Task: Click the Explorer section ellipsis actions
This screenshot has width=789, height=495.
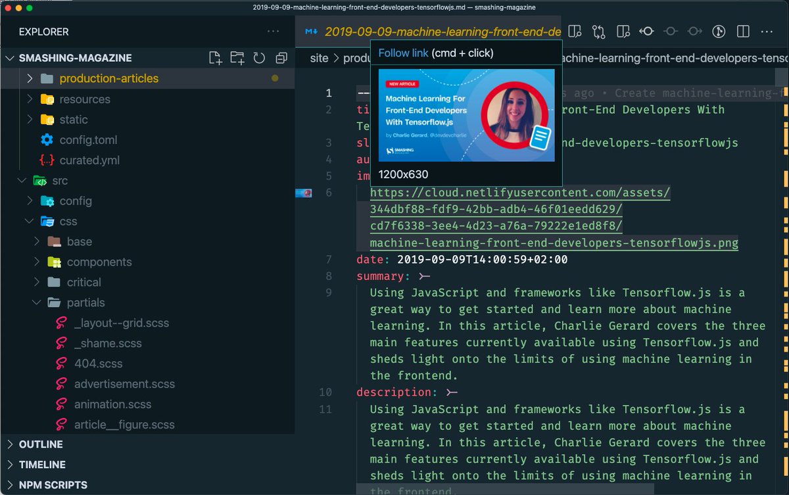Action: 273,32
